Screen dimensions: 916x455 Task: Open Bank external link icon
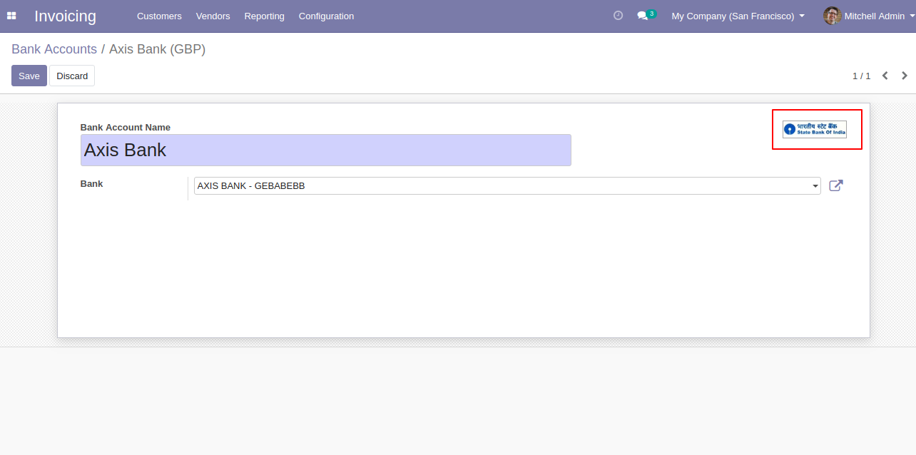836,185
